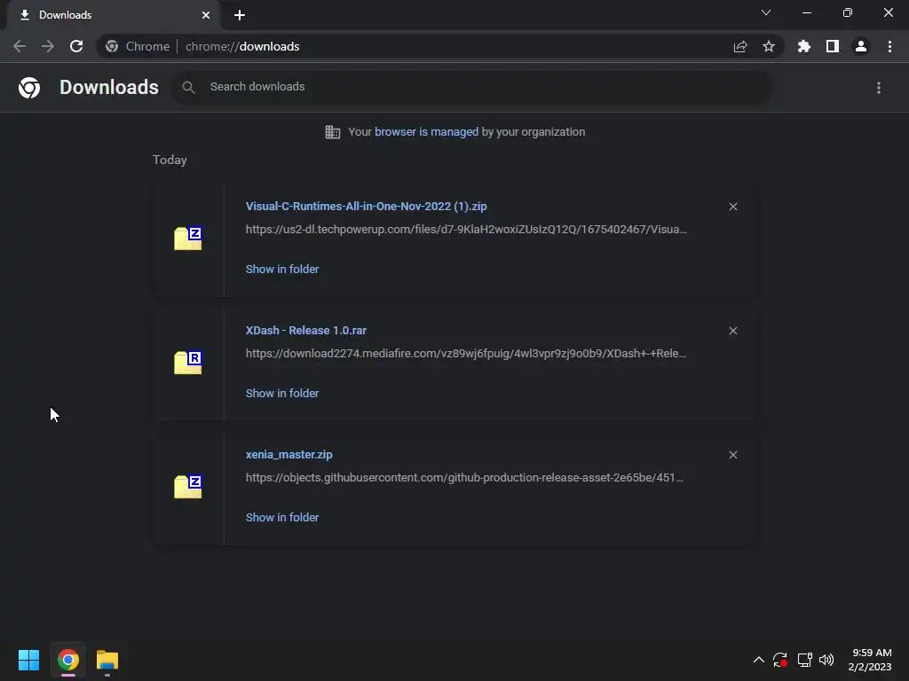This screenshot has width=909, height=681.
Task: Open the githubusercontent.com source URL
Action: click(x=464, y=478)
